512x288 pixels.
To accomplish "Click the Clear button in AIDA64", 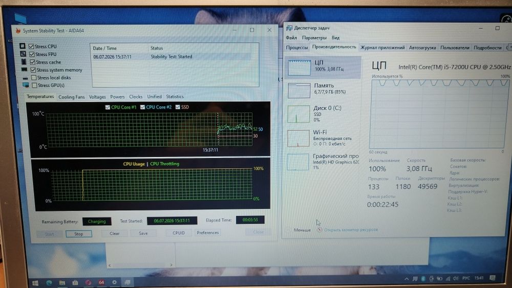I will [115, 234].
